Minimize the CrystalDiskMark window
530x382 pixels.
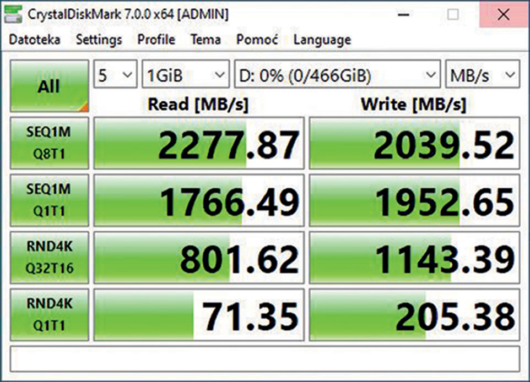point(404,14)
